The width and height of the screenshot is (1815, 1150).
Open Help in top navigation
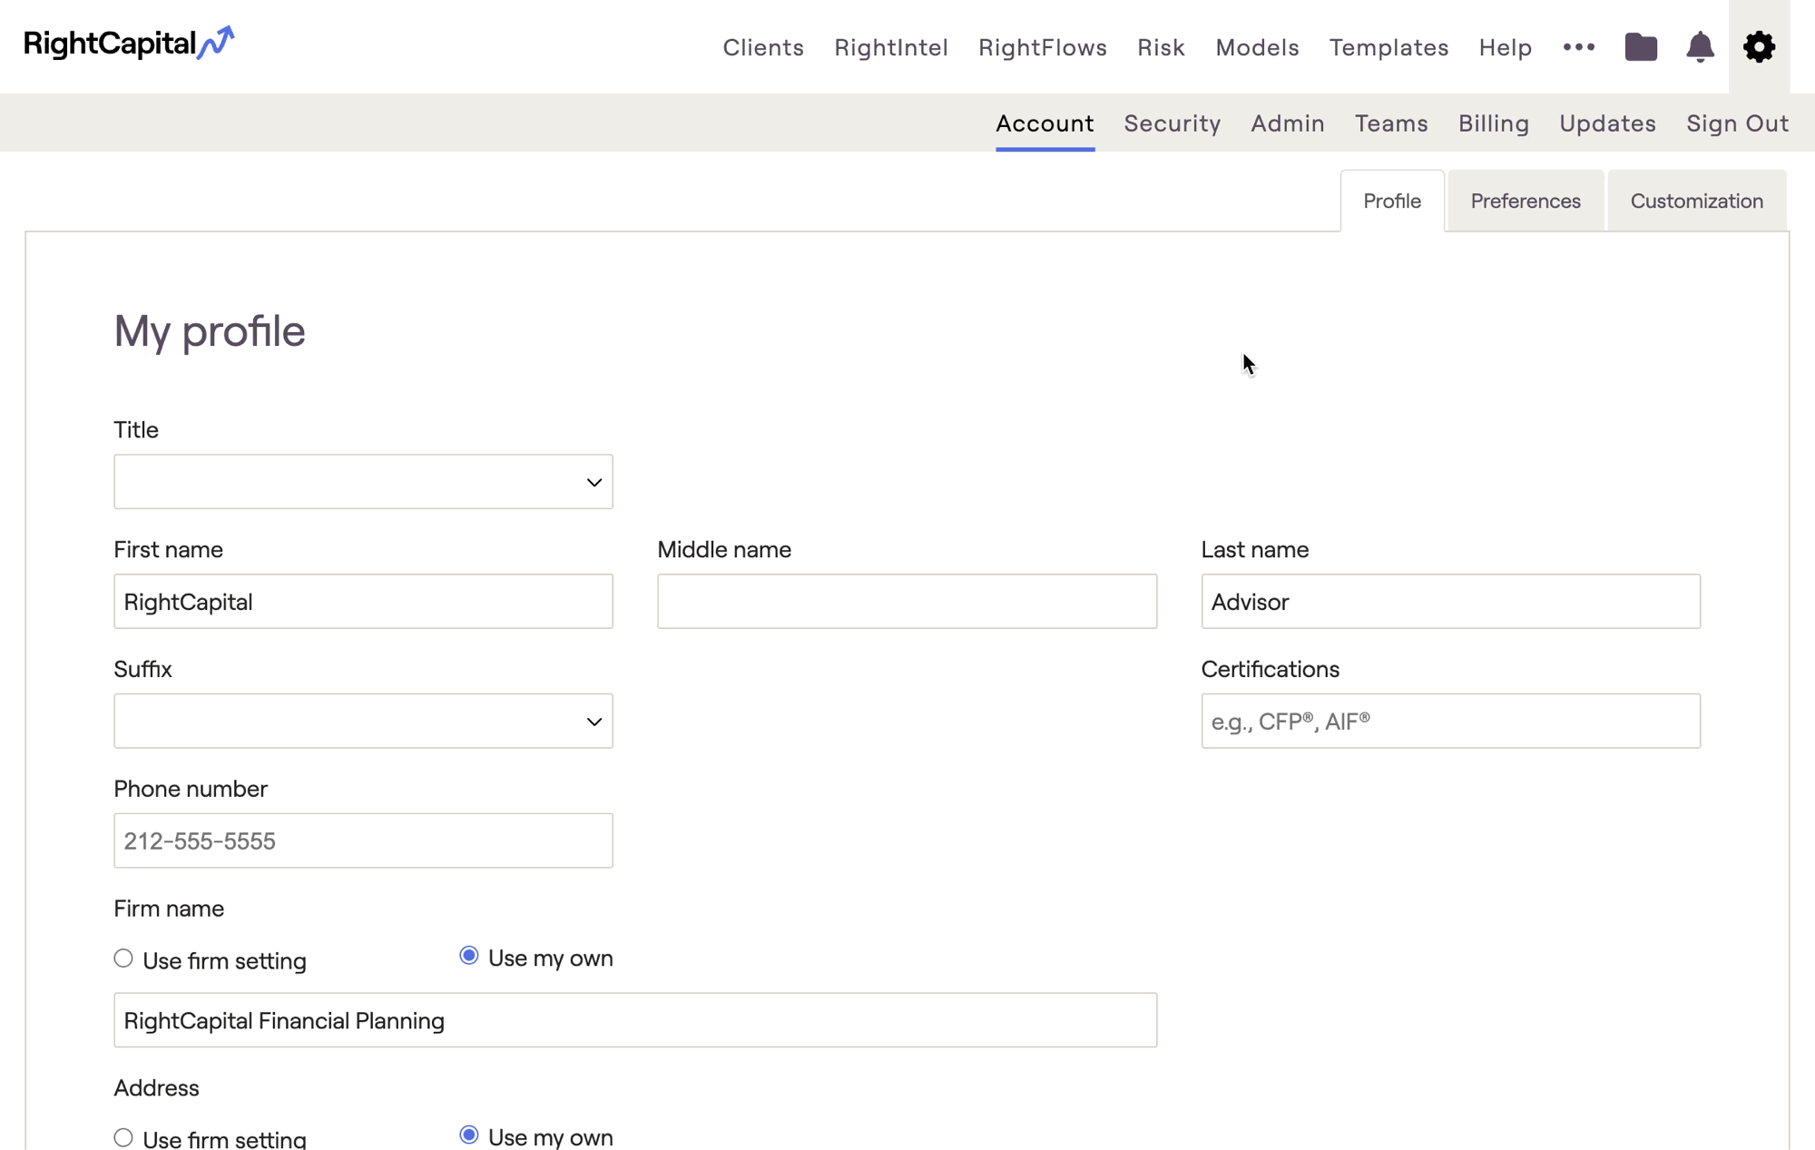coord(1506,47)
